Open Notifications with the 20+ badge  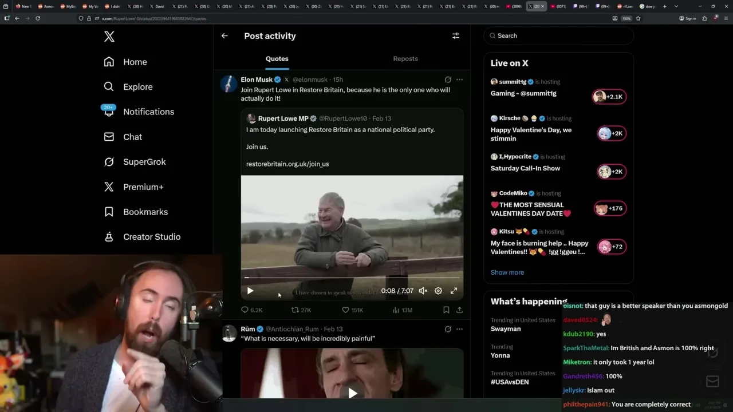tap(139, 112)
